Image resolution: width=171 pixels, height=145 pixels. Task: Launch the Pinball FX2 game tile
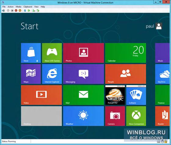pyautogui.click(x=115, y=95)
